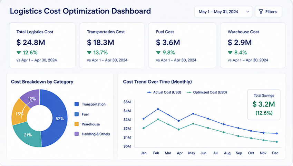Open the May 1 – May 31, 2024 date range dropdown
293x166 pixels.
coord(223,12)
